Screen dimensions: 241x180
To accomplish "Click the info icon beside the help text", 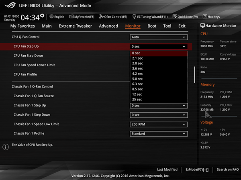I will coord(6,147).
